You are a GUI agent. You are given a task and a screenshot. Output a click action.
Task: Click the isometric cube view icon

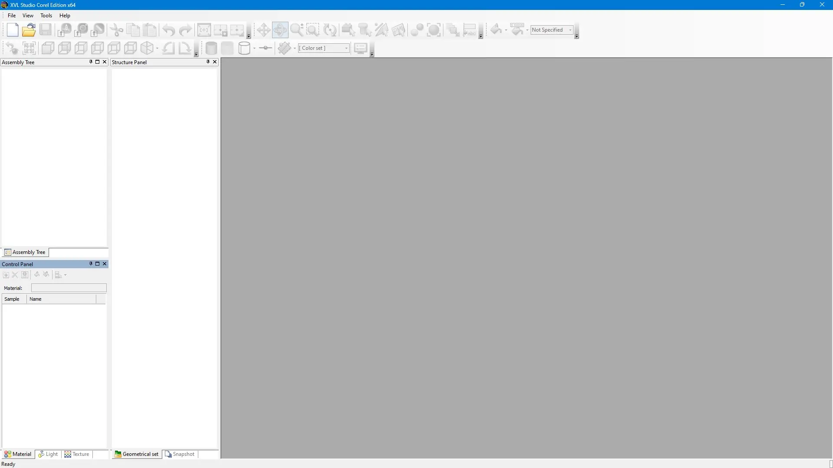tap(147, 48)
